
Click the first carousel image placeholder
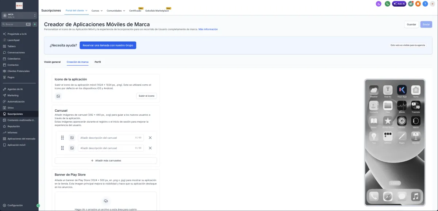tap(72, 138)
